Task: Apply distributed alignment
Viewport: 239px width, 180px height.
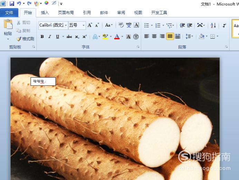Action: (178, 36)
